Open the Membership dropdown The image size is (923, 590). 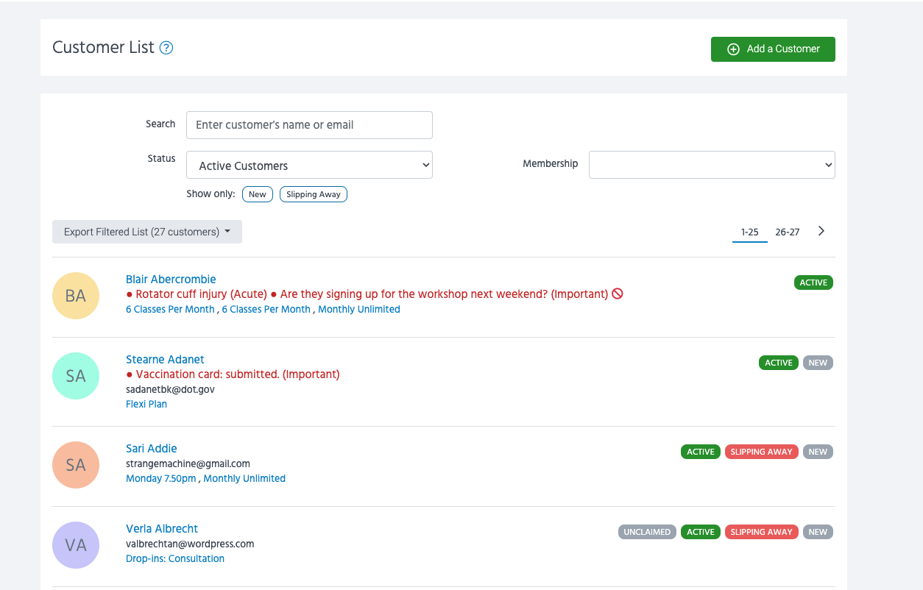[712, 165]
